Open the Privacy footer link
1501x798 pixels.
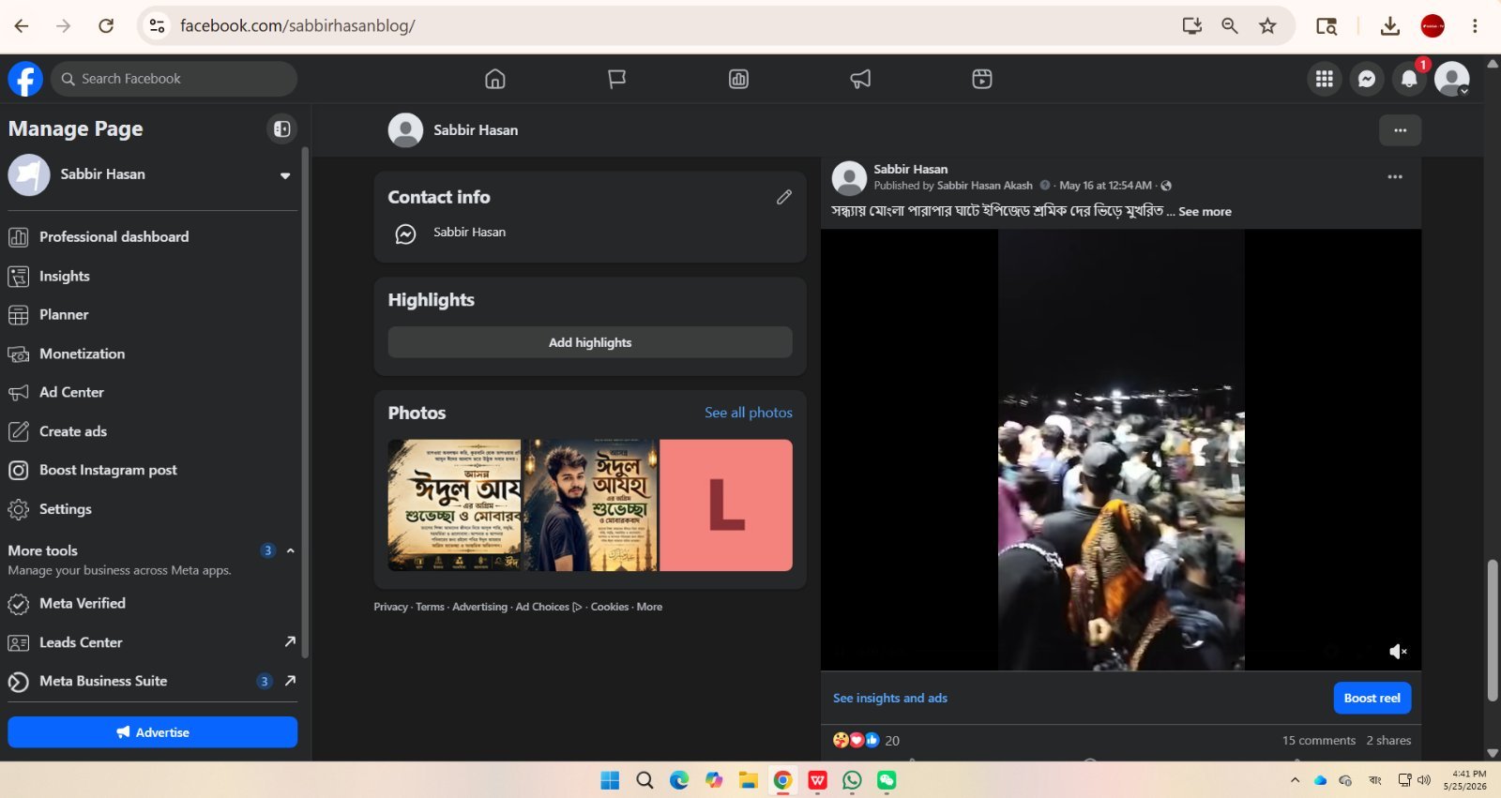point(390,607)
